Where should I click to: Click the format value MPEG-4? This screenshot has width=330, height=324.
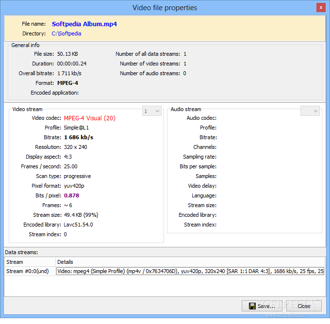[x=67, y=83]
